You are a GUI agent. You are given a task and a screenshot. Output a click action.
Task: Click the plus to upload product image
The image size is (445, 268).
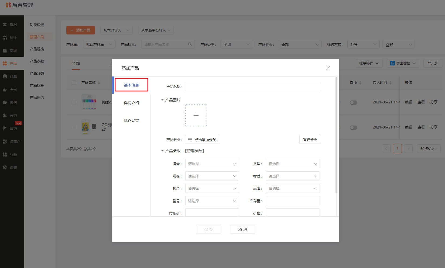(196, 115)
